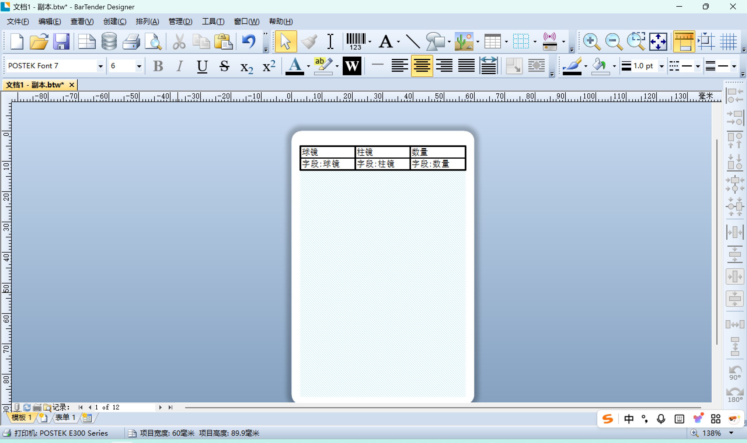Click the table creation tool
This screenshot has width=747, height=443.
pyautogui.click(x=492, y=41)
